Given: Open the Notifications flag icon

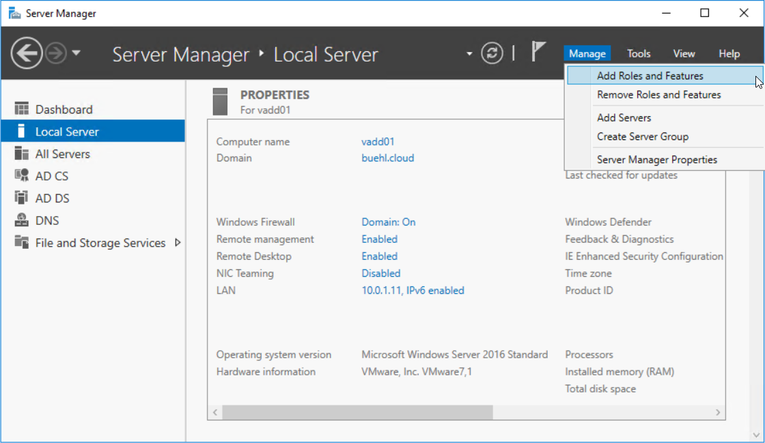Looking at the screenshot, I should tap(538, 51).
